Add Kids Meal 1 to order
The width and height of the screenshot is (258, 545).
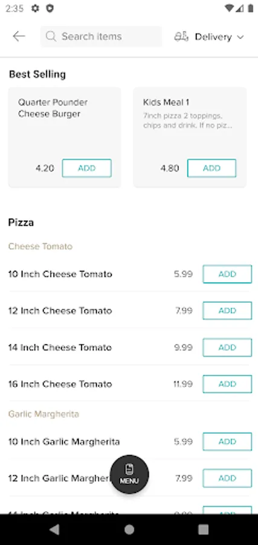pyautogui.click(x=211, y=168)
